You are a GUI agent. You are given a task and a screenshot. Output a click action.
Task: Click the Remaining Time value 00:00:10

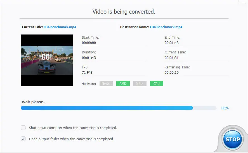[x=172, y=73]
